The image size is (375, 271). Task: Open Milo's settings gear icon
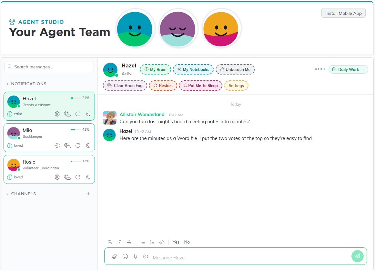point(57,146)
